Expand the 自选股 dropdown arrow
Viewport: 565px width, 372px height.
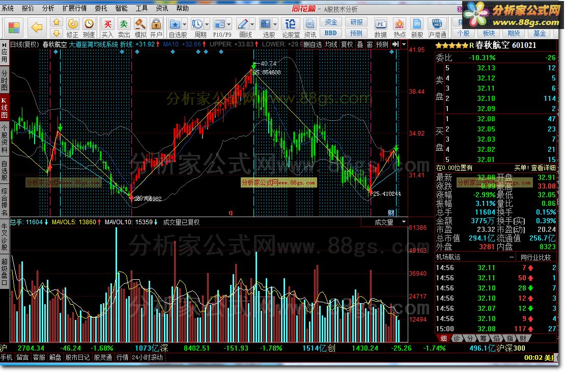click(x=184, y=24)
